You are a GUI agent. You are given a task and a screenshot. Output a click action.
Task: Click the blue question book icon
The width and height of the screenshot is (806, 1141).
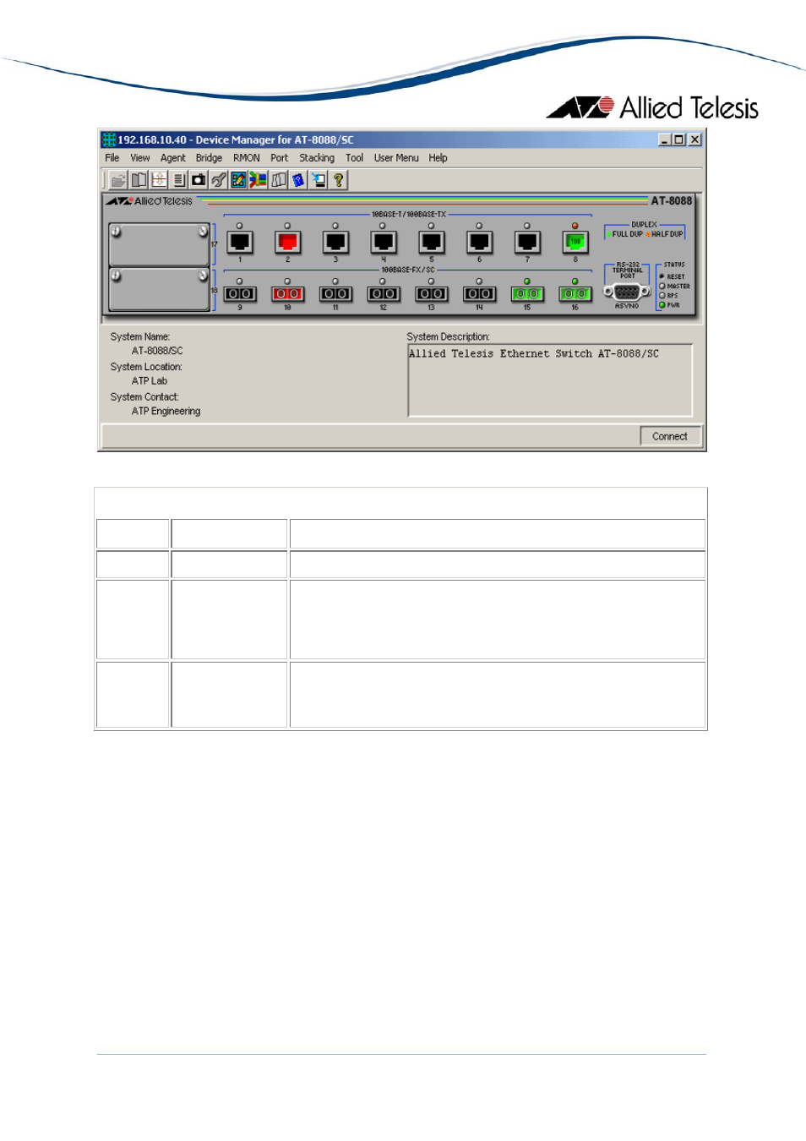(298, 180)
